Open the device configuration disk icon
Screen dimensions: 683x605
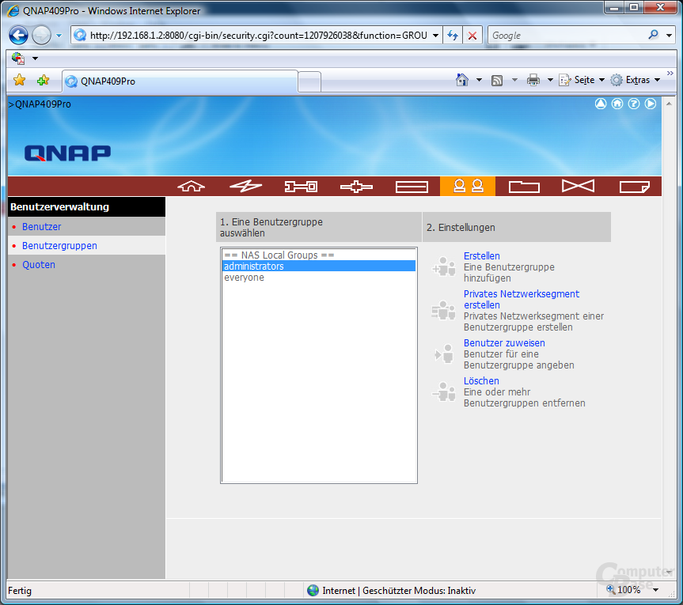click(x=412, y=187)
